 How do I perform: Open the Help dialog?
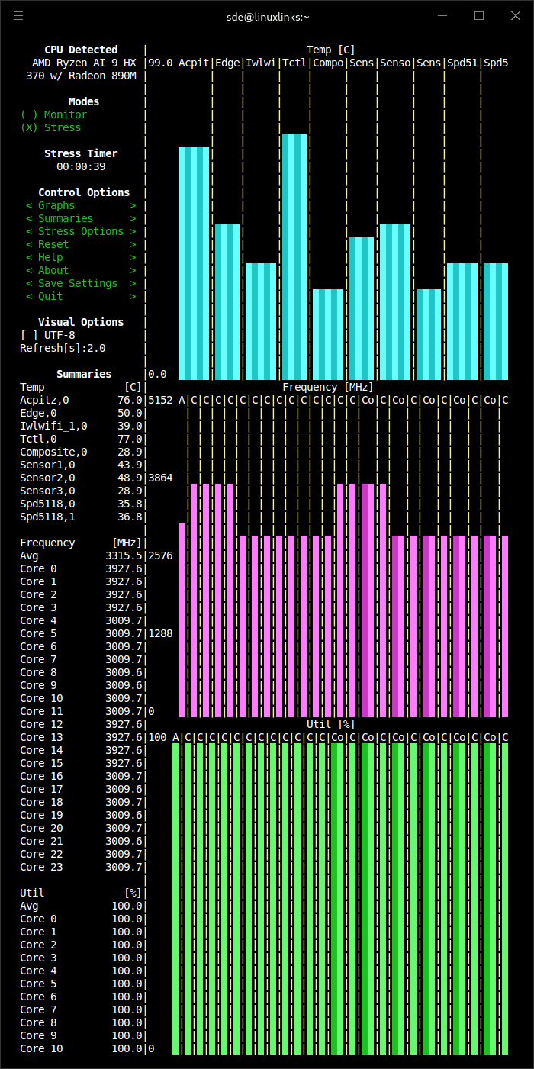click(50, 257)
